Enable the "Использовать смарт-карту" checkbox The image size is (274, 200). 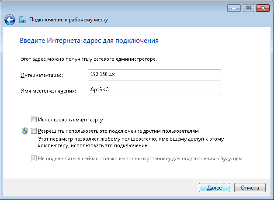(x=34, y=120)
